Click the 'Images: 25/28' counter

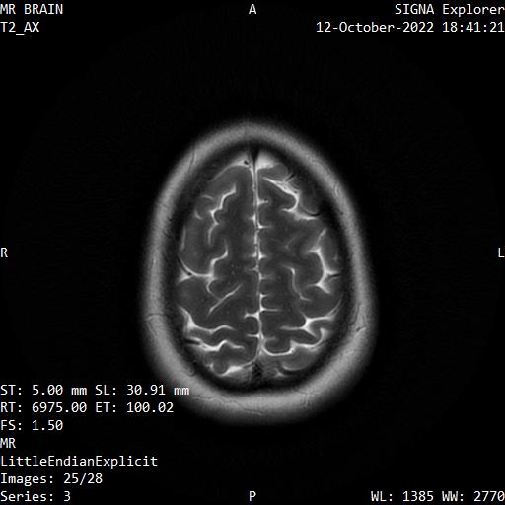pyautogui.click(x=51, y=478)
